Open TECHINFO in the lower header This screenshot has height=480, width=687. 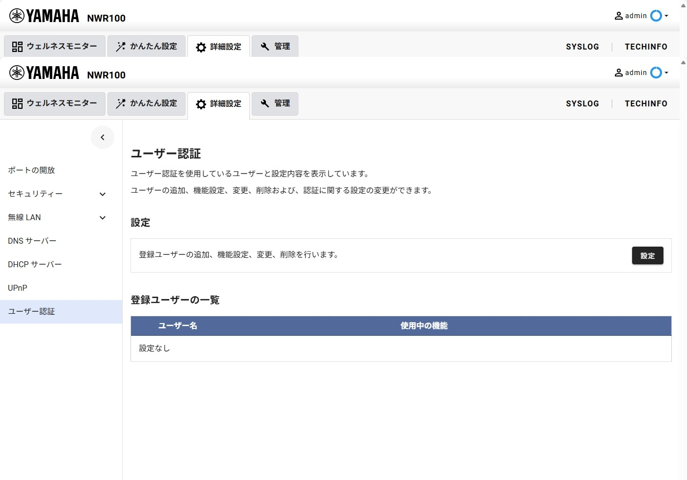pyautogui.click(x=646, y=103)
